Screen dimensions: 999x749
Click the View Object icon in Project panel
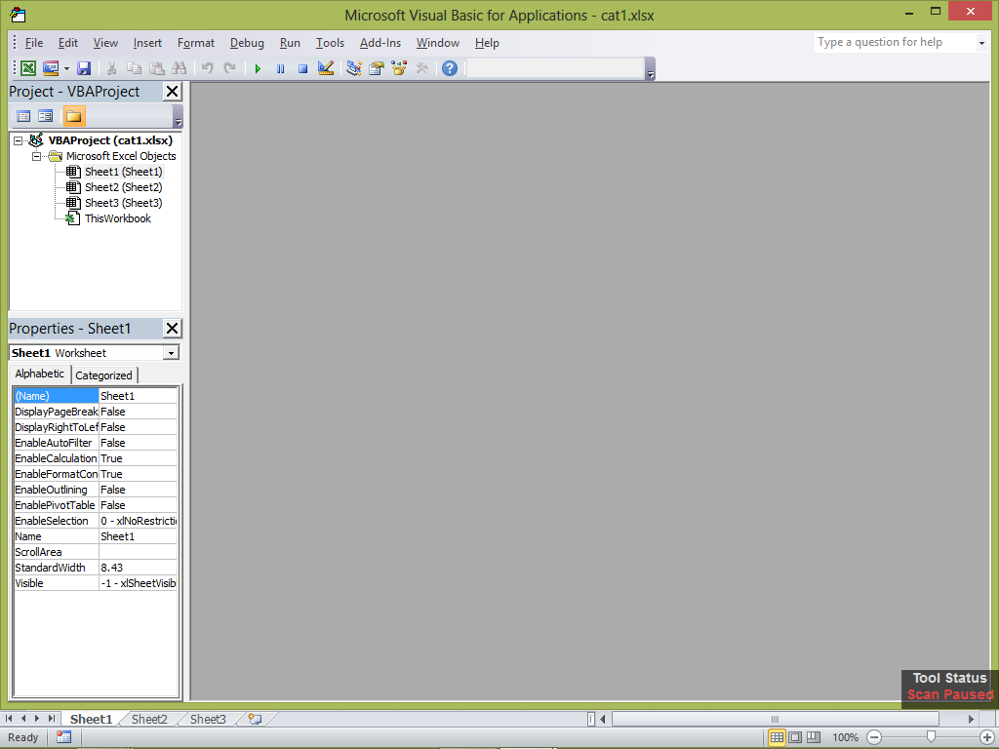click(x=45, y=116)
